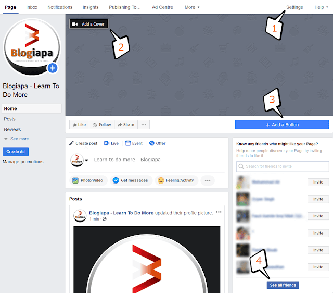Click the 'Learn to do more - Blogiapa' post field
This screenshot has width=333, height=293.
pos(127,160)
